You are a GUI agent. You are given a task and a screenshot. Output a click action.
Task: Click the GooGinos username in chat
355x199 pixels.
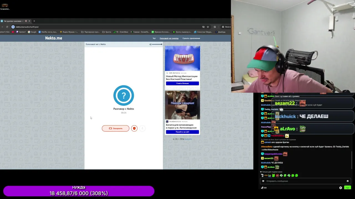pyautogui.click(x=269, y=101)
